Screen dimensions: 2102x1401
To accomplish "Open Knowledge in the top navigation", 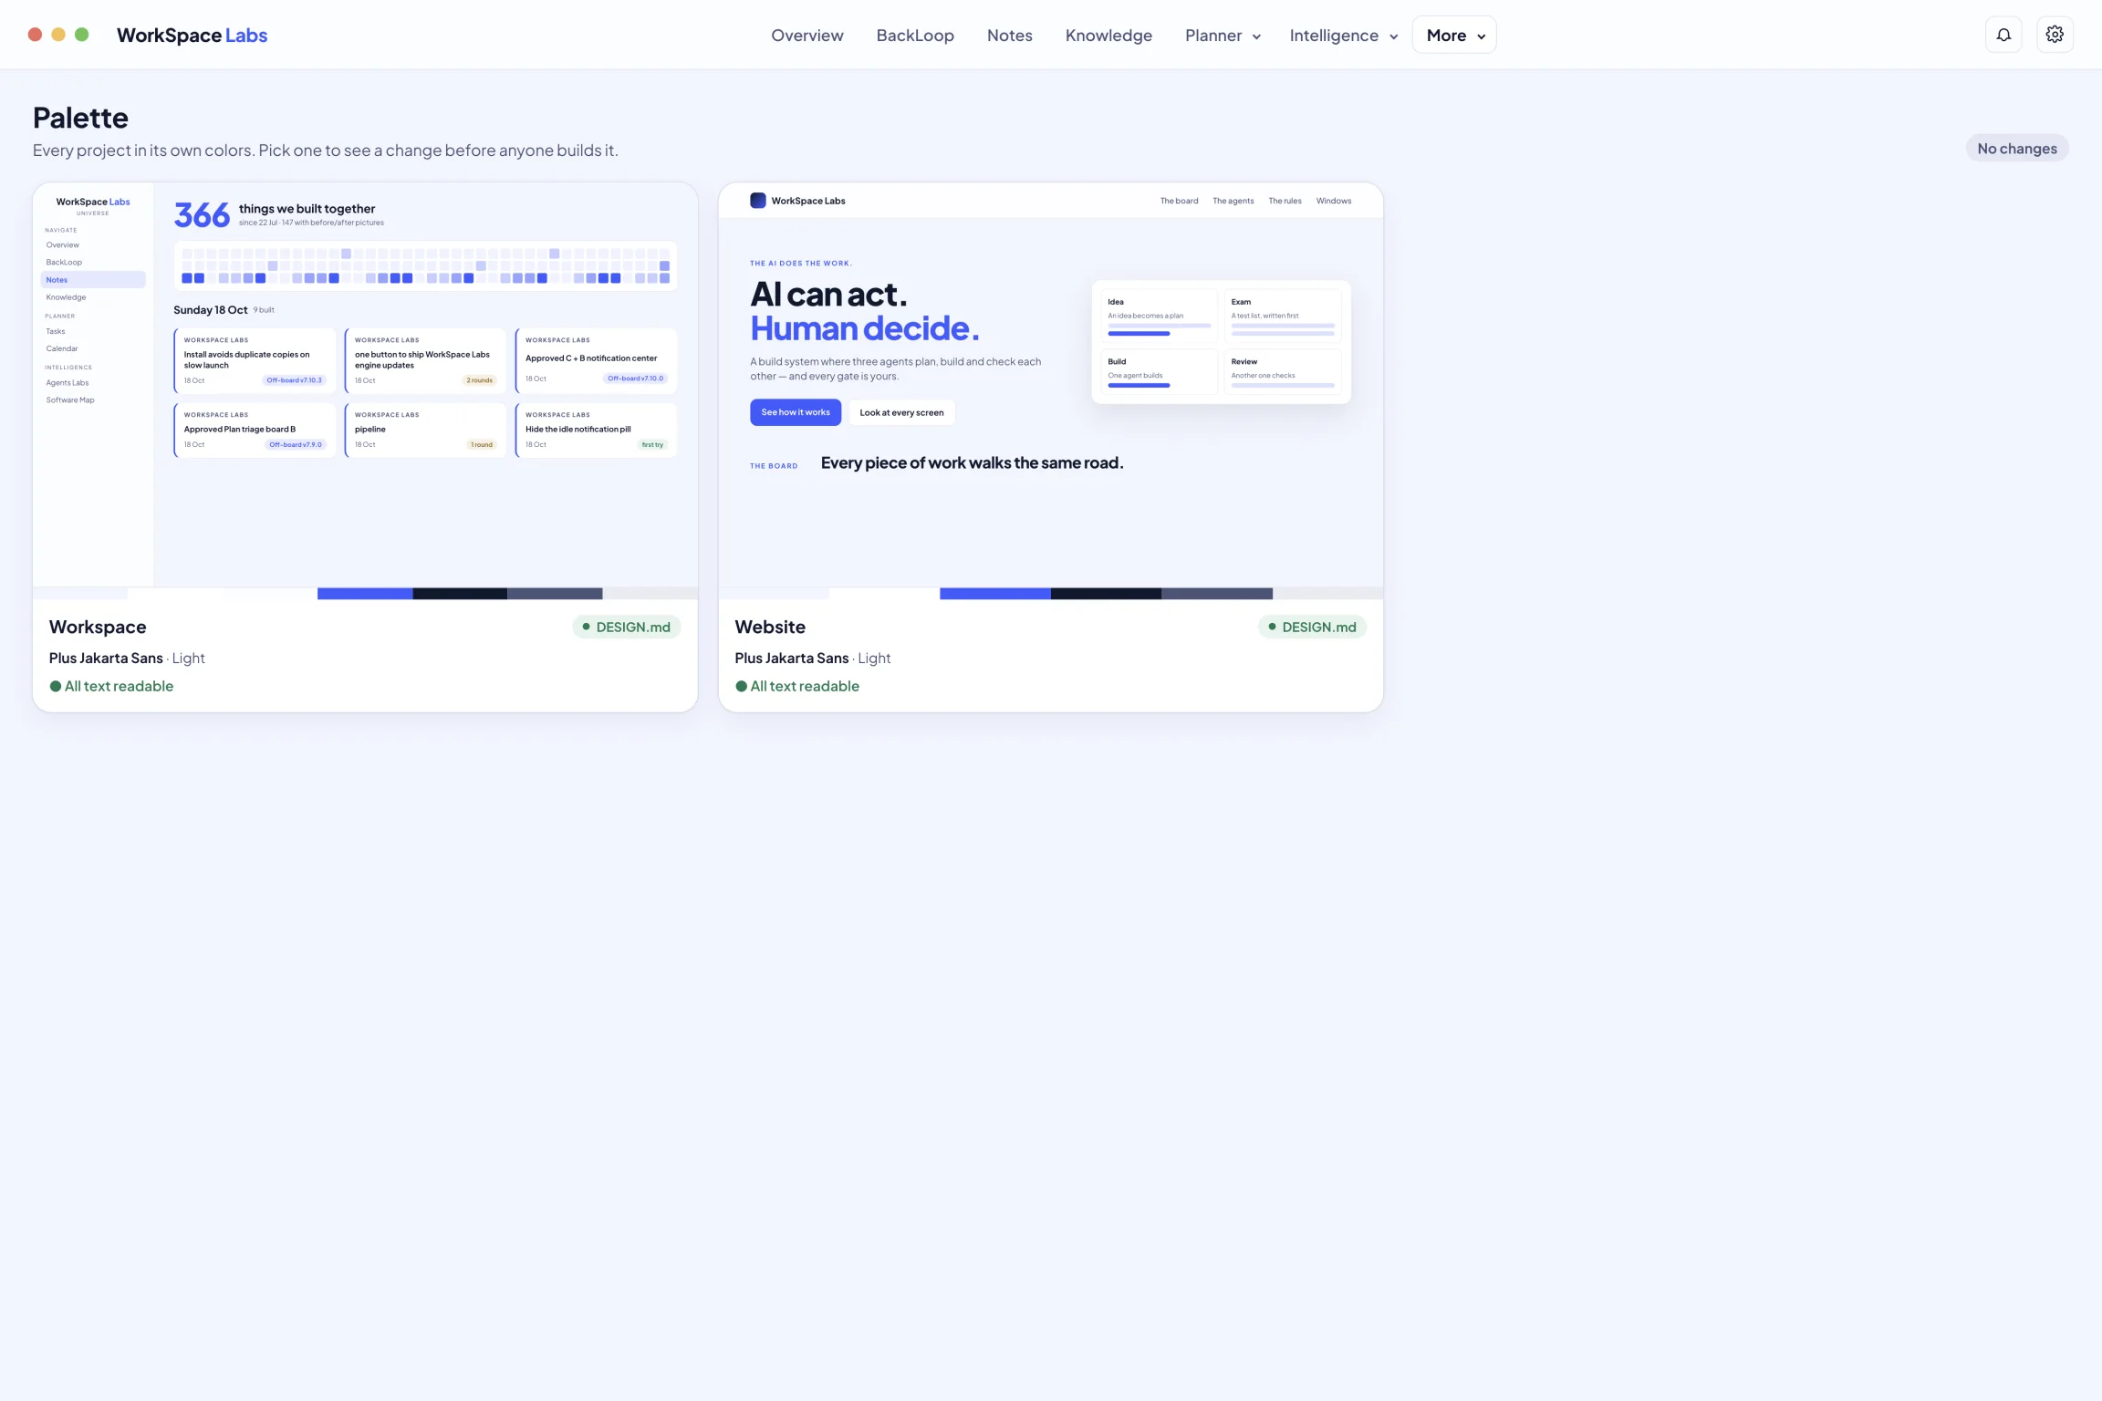I will 1108,35.
